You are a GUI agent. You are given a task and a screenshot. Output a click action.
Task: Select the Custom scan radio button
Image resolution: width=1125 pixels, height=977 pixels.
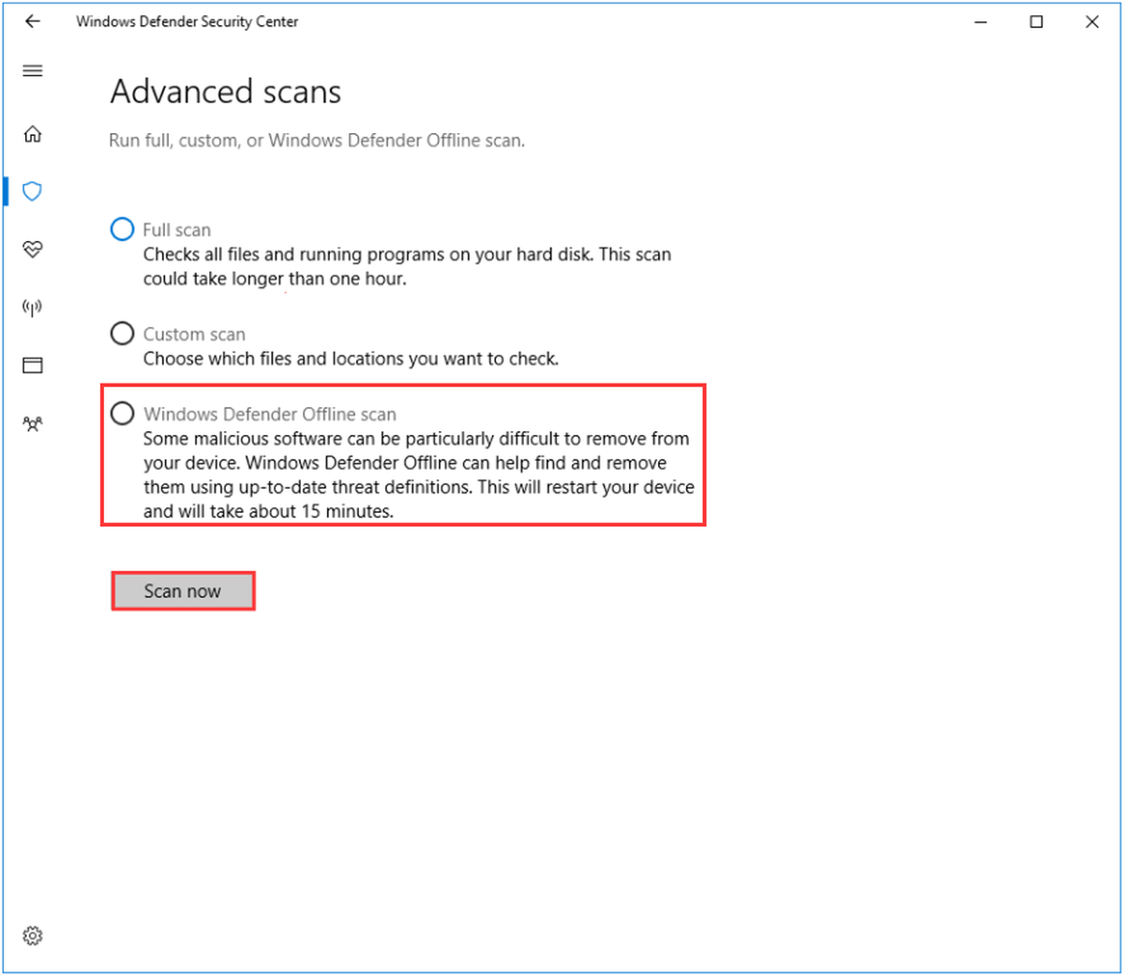click(x=123, y=333)
